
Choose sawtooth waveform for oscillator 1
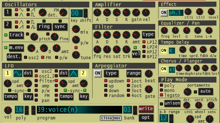click(28, 10)
